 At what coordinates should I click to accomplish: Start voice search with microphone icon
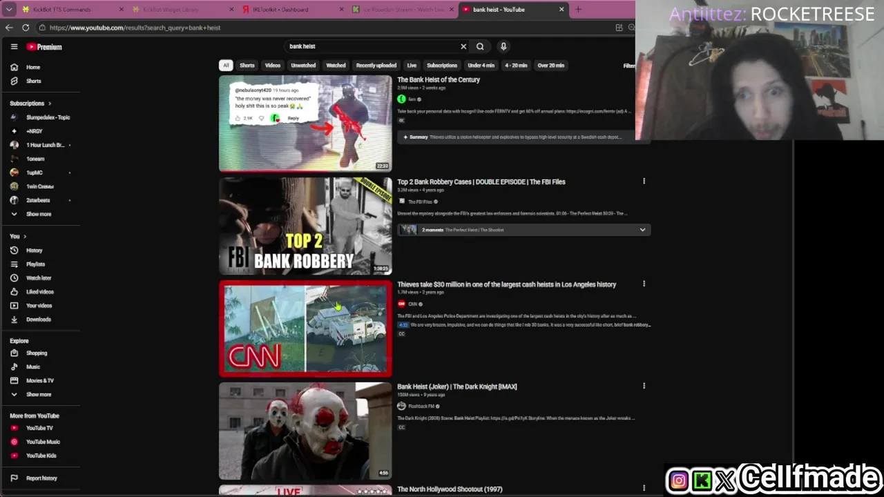(x=503, y=46)
